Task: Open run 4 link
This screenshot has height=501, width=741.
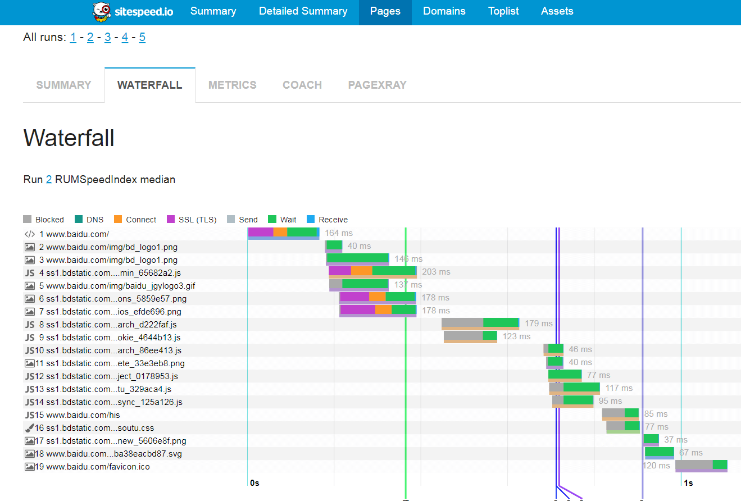Action: [125, 38]
